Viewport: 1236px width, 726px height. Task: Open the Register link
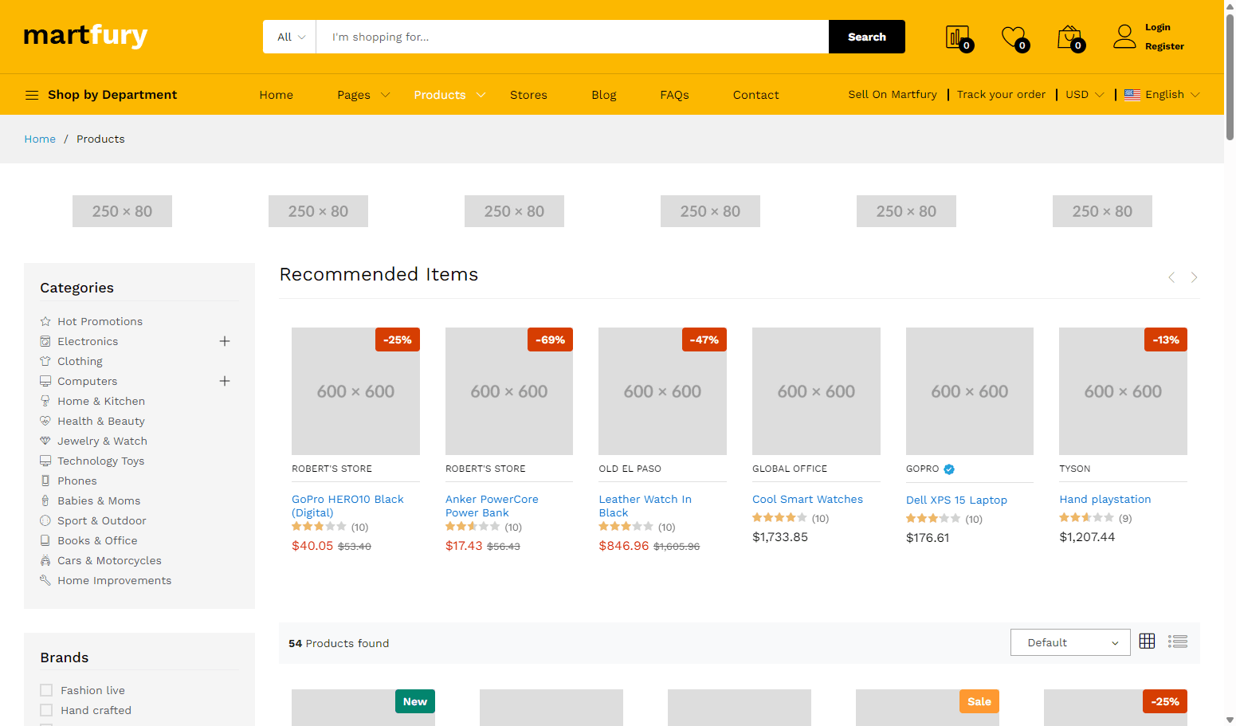[1164, 46]
